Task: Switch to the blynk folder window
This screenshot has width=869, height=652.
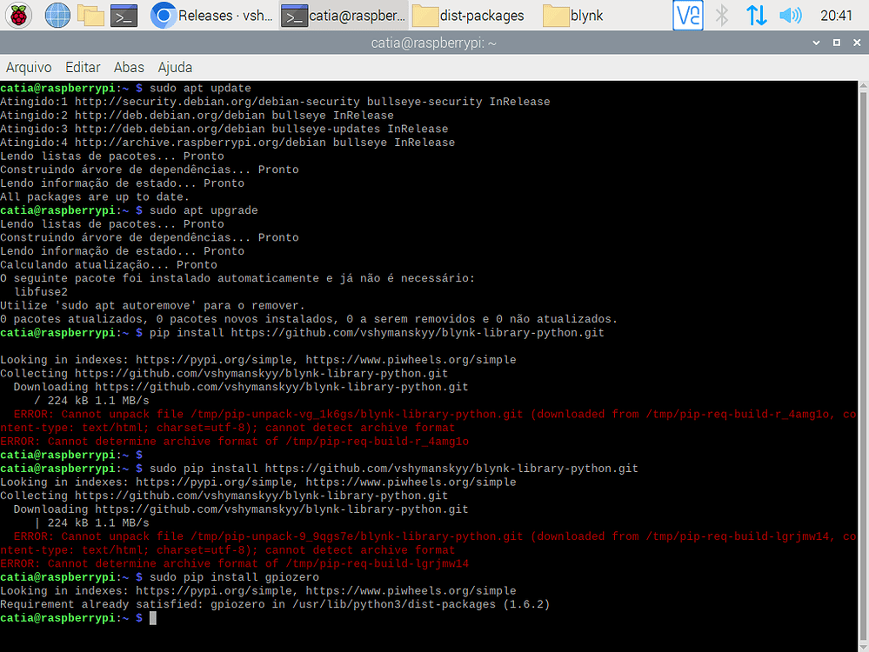Action: (x=575, y=15)
